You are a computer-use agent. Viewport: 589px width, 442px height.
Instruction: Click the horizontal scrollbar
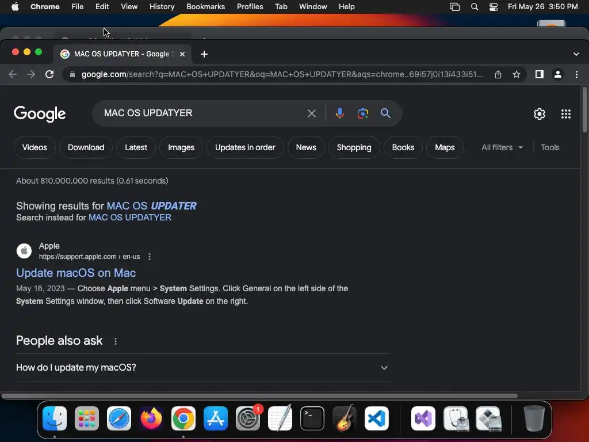[x=259, y=396]
